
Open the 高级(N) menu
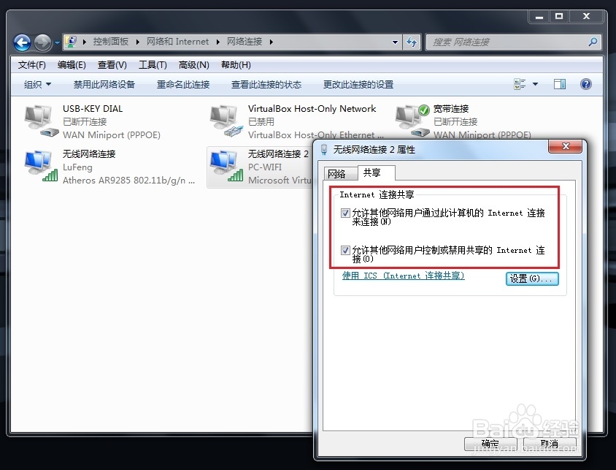[x=193, y=65]
